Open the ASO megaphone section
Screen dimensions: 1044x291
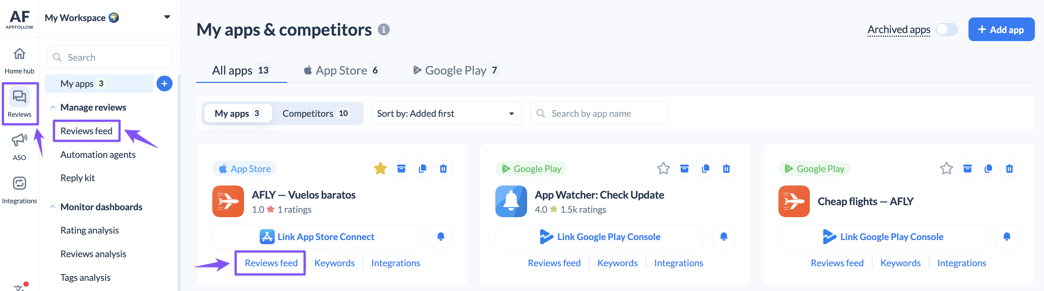click(19, 147)
